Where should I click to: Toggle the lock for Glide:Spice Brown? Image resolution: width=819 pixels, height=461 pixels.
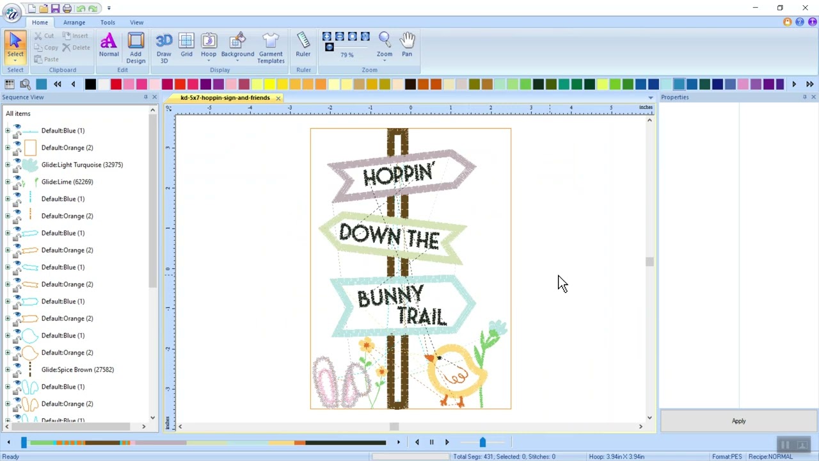[x=17, y=373]
